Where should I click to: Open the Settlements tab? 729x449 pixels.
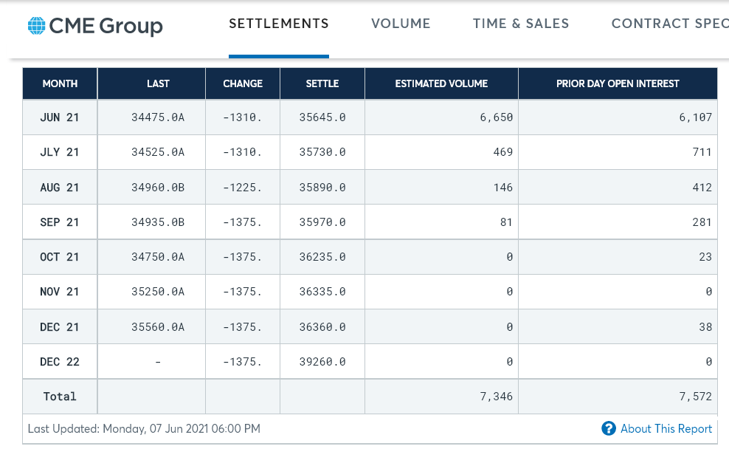[279, 24]
